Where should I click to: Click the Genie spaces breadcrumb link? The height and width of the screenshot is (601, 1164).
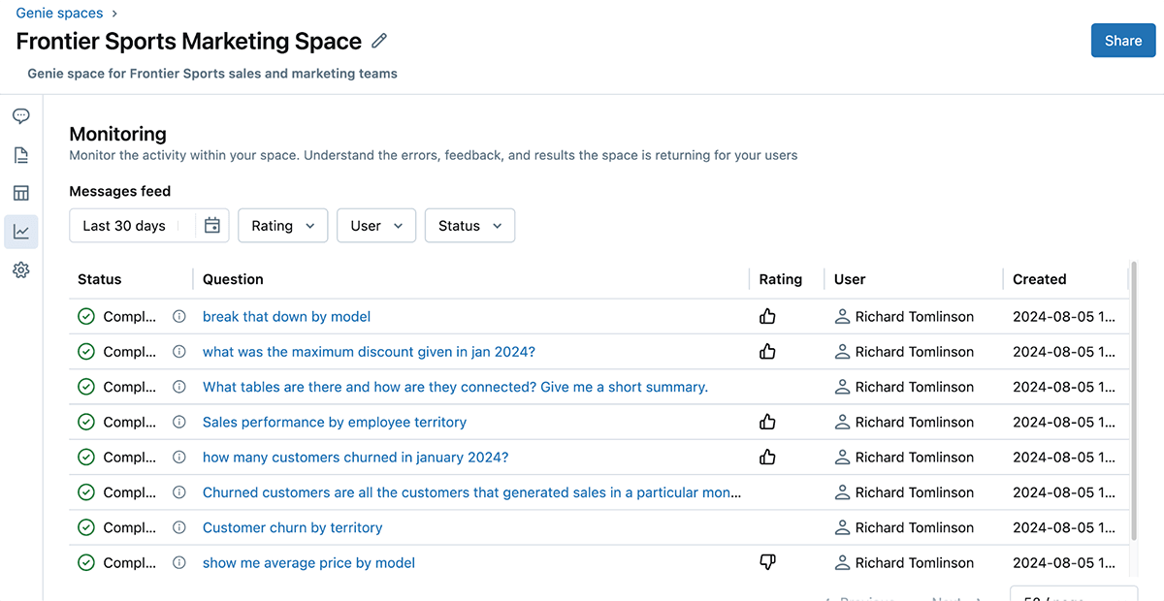60,13
